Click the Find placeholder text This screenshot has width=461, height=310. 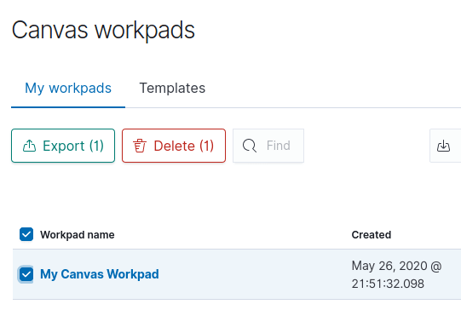tap(279, 146)
